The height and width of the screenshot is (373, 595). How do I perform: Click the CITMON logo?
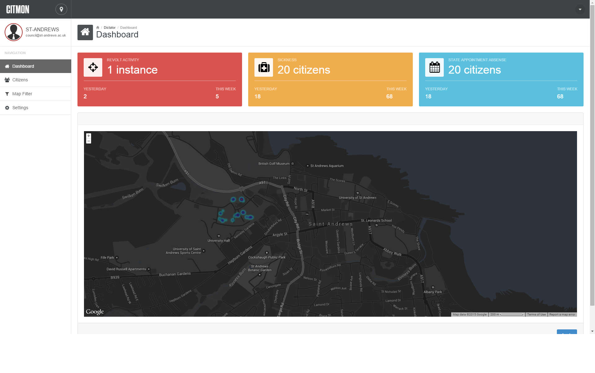point(18,10)
